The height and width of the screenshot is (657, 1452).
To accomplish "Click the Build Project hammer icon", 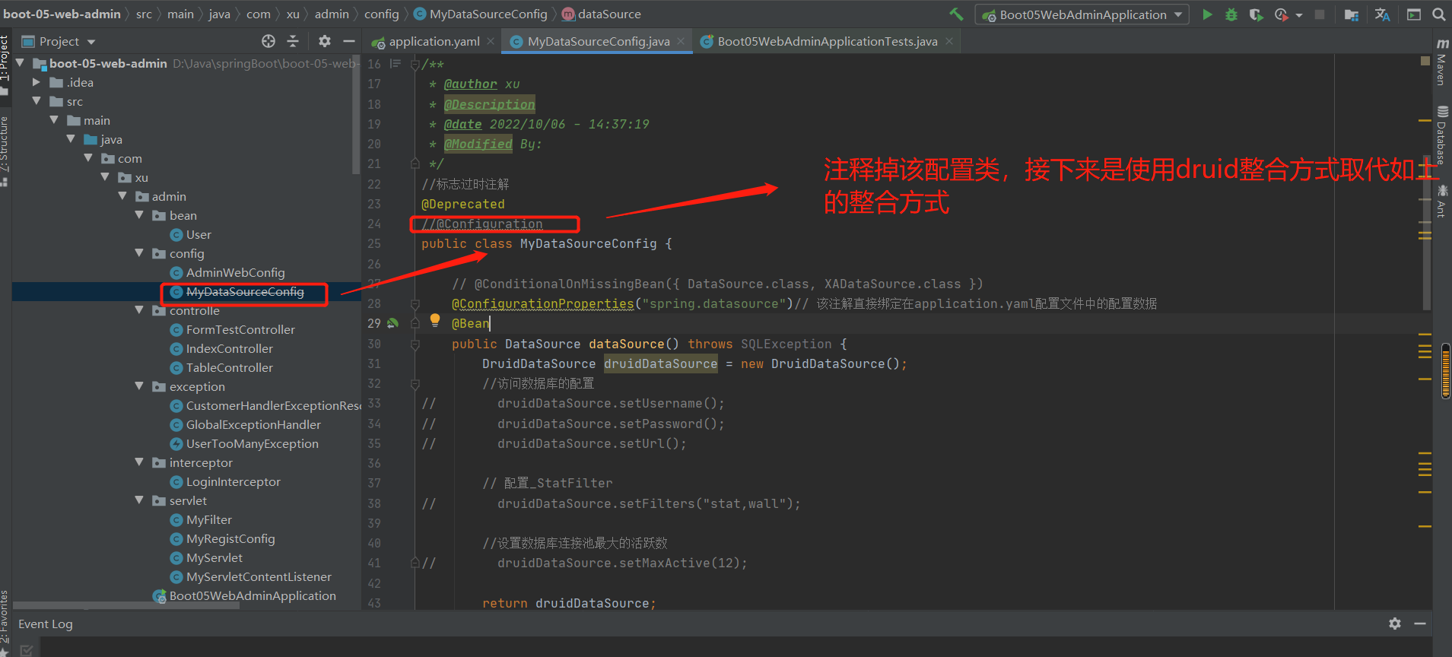I will (956, 14).
